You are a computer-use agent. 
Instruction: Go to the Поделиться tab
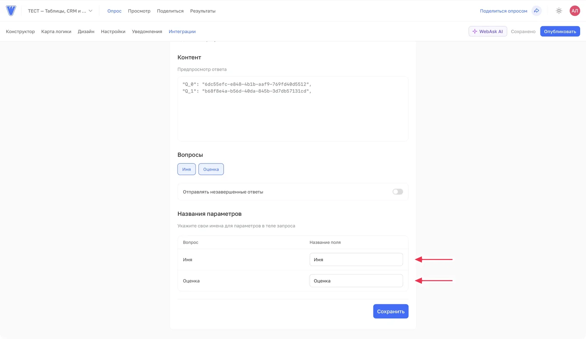pyautogui.click(x=170, y=11)
